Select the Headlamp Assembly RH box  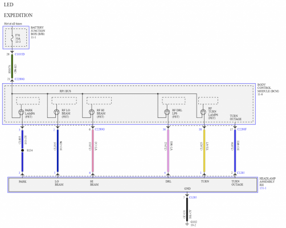[x=133, y=185]
